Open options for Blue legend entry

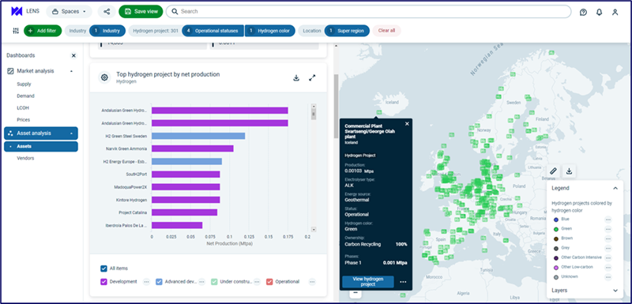[x=608, y=219]
